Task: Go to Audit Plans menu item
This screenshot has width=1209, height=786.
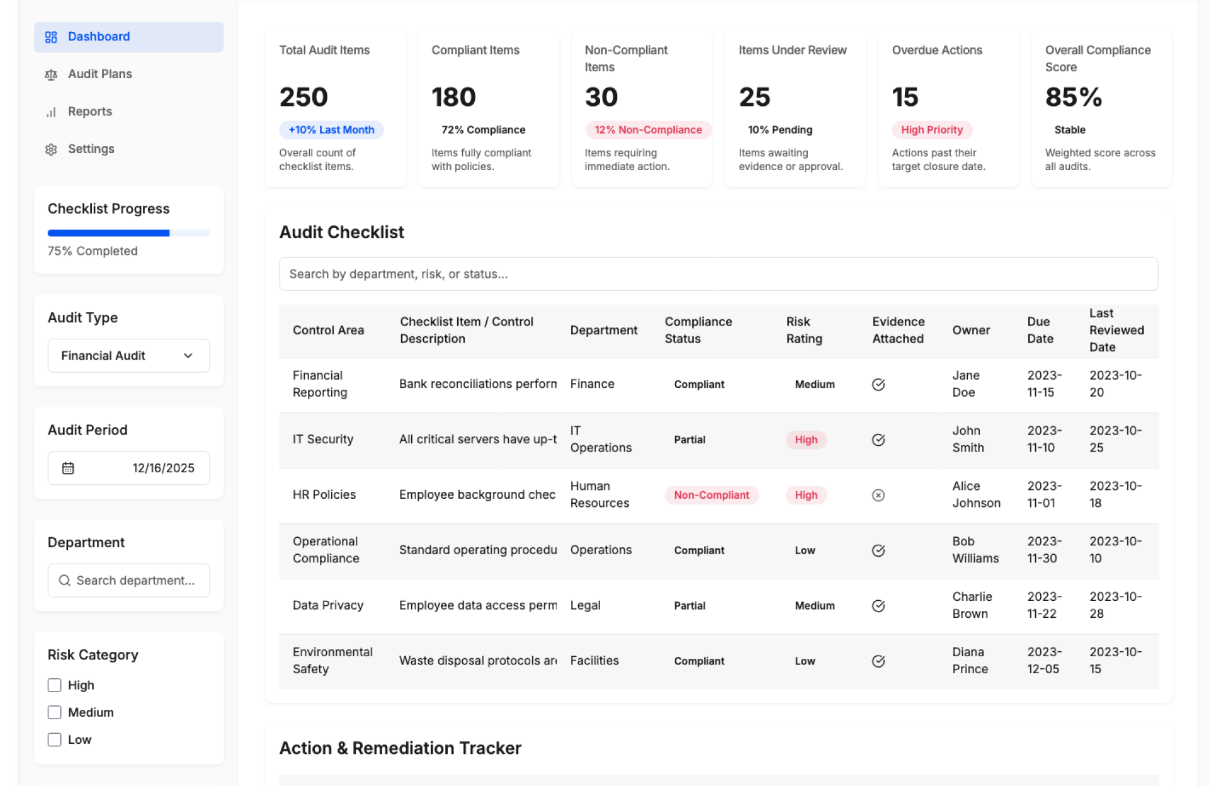Action: (x=99, y=74)
